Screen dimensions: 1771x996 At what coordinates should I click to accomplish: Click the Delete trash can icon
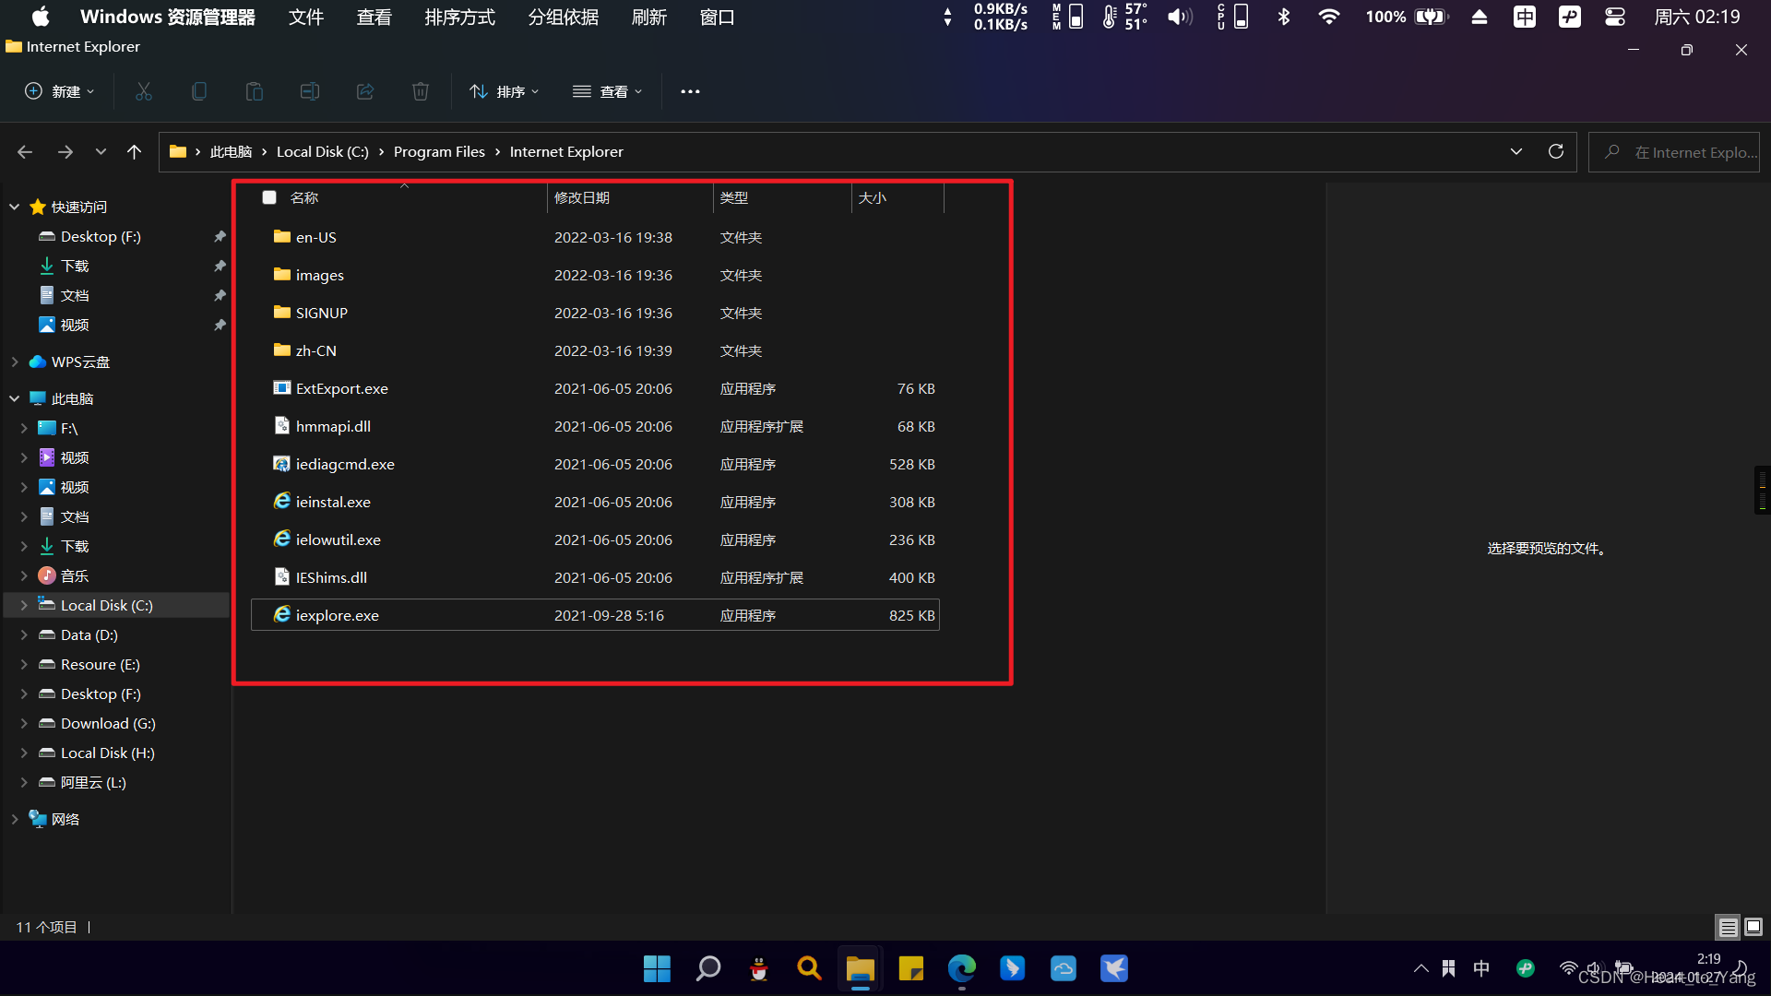click(x=421, y=91)
